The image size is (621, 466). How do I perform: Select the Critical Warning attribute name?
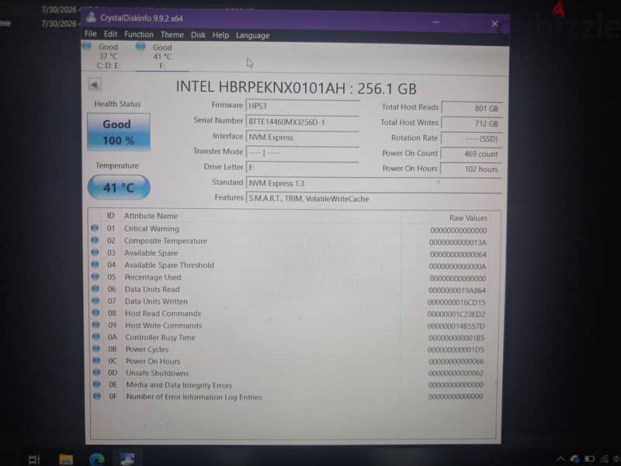pos(151,228)
